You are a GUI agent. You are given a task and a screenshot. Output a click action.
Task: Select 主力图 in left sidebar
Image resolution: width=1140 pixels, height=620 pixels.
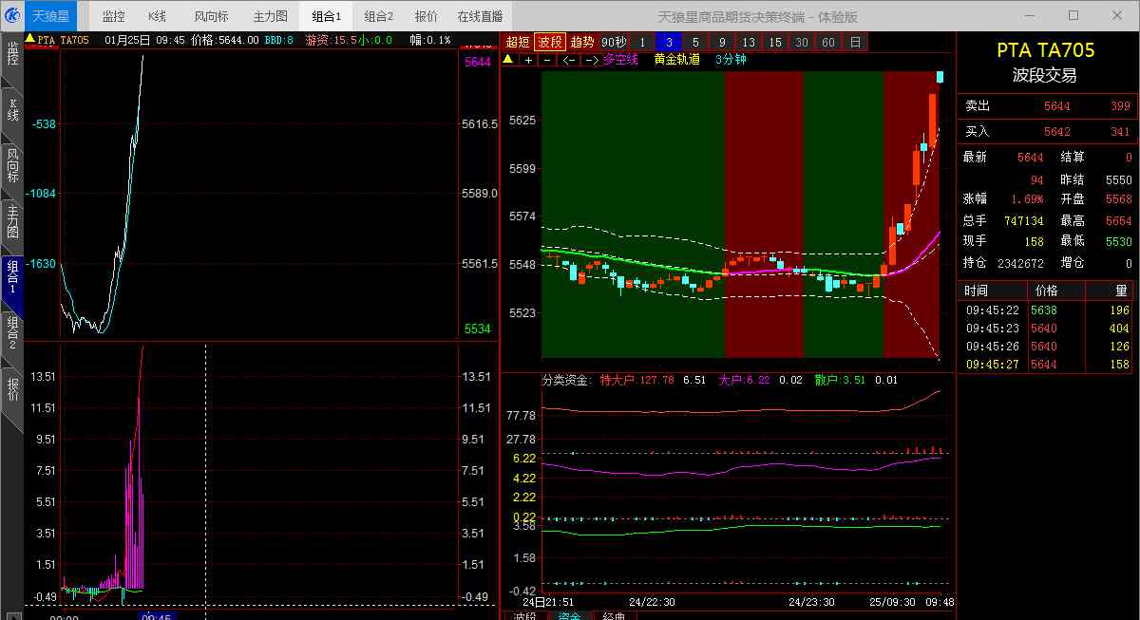[12, 221]
